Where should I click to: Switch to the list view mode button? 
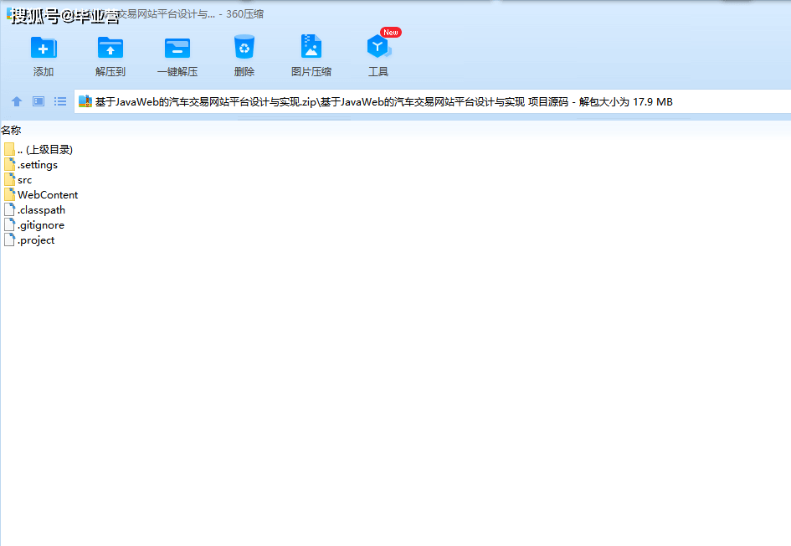click(x=60, y=102)
